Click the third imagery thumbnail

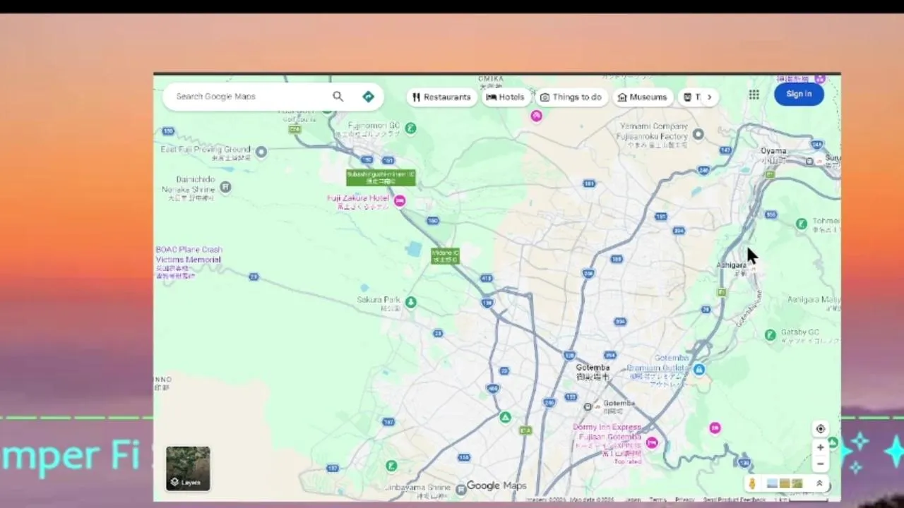[x=797, y=483]
